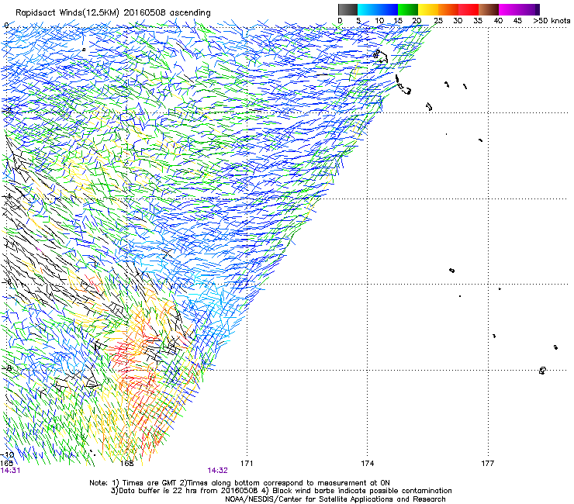574x504 pixels.
Task: Click the legend scale value "25"
Action: [438, 20]
